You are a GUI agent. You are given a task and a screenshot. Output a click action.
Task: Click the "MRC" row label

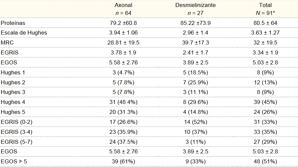tap(7, 43)
